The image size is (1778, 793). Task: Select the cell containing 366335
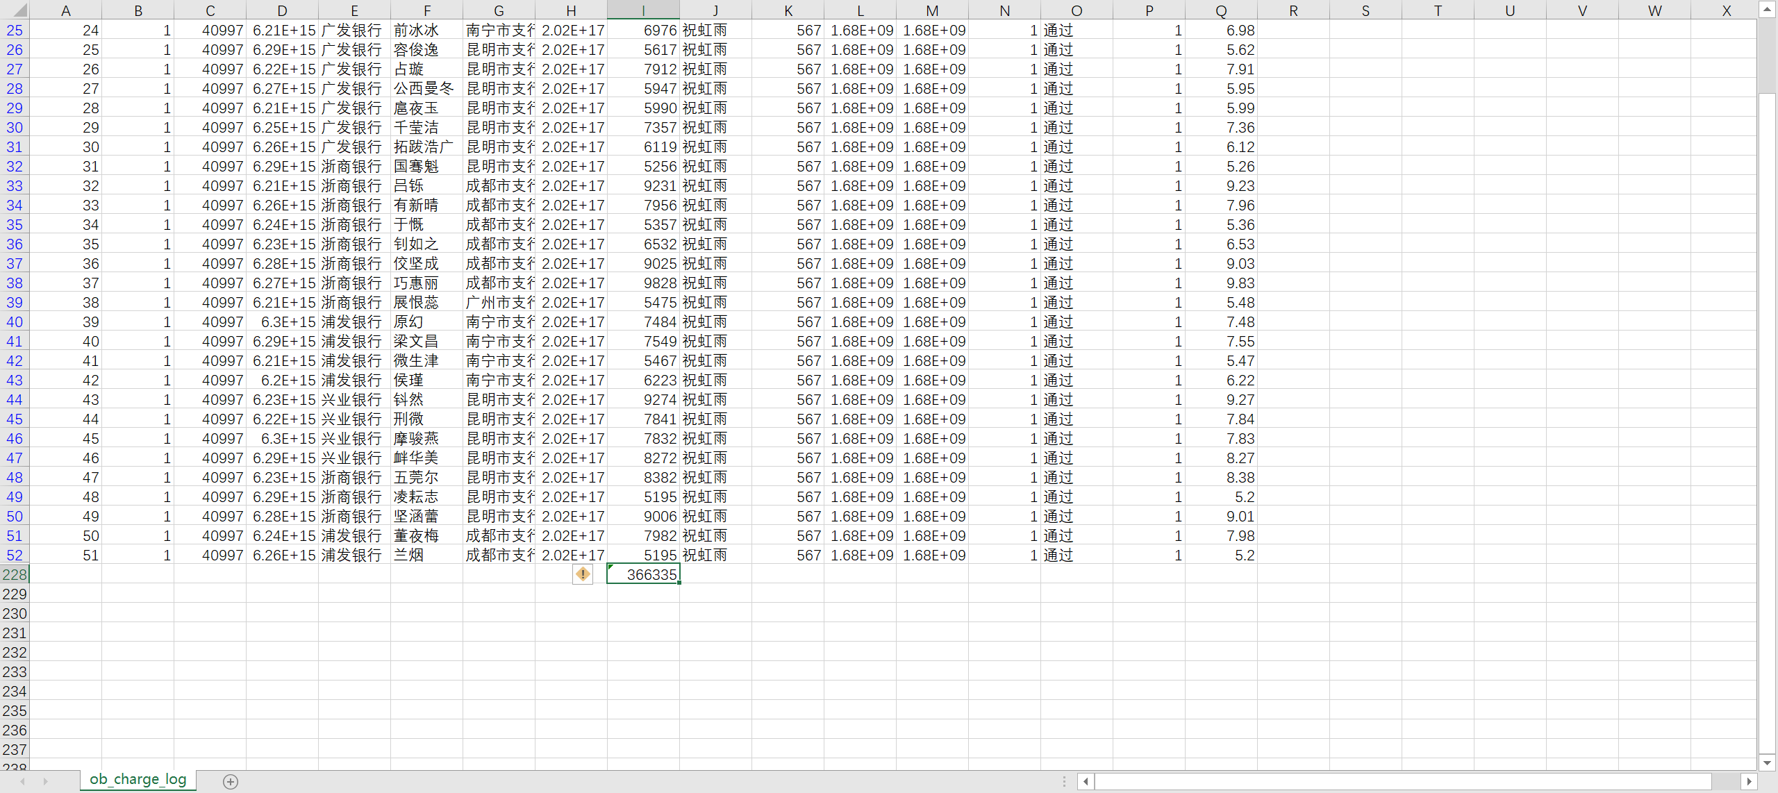click(643, 575)
